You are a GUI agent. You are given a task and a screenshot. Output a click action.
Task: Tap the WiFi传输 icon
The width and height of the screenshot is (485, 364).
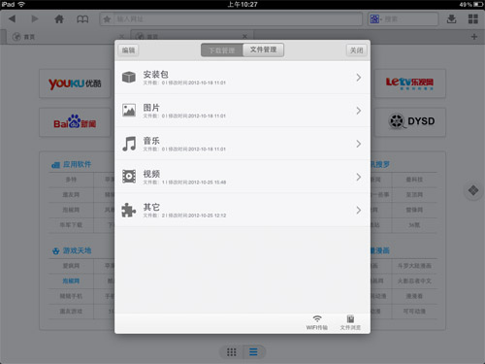(x=317, y=322)
